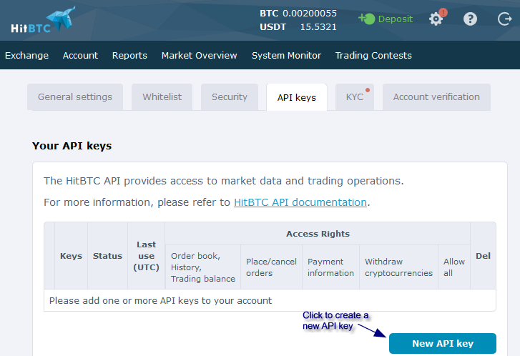Screen dimensions: 520x356
Task: Click the Payment information header
Action: coord(330,267)
